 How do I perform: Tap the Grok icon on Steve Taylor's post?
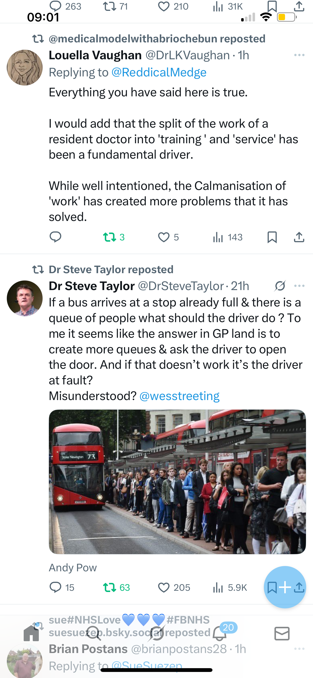(280, 286)
